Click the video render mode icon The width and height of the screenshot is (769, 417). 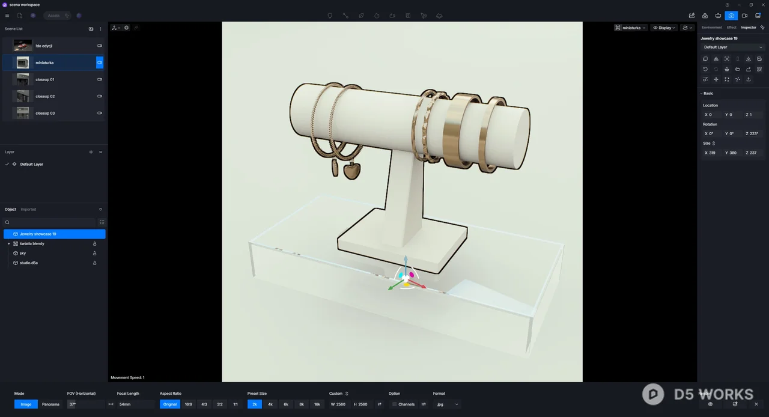[744, 16]
